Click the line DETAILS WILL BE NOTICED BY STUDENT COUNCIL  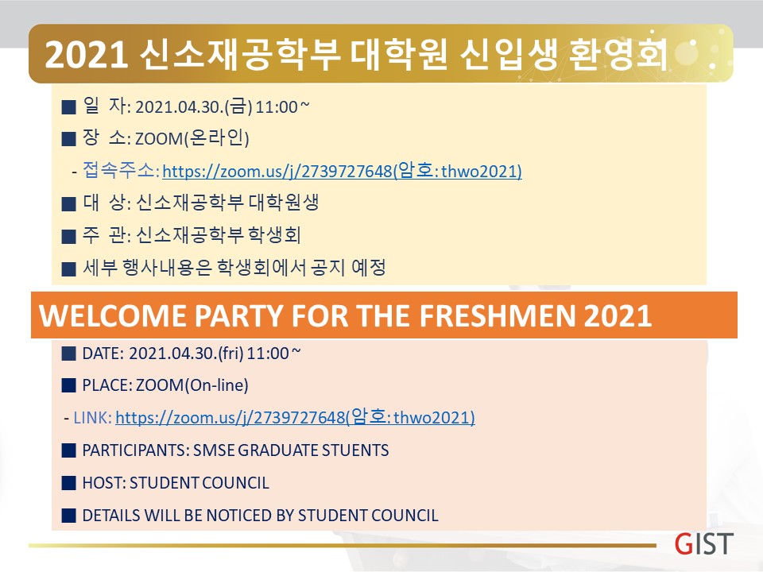click(x=261, y=516)
